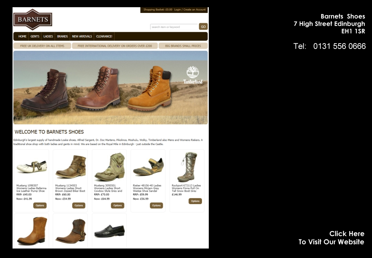Click the Mustang 1098307 product title
Viewport: 372px width, 258px height.
pos(31,188)
